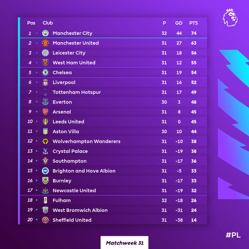Open Brighton and Hove Albion entry

(x=84, y=171)
